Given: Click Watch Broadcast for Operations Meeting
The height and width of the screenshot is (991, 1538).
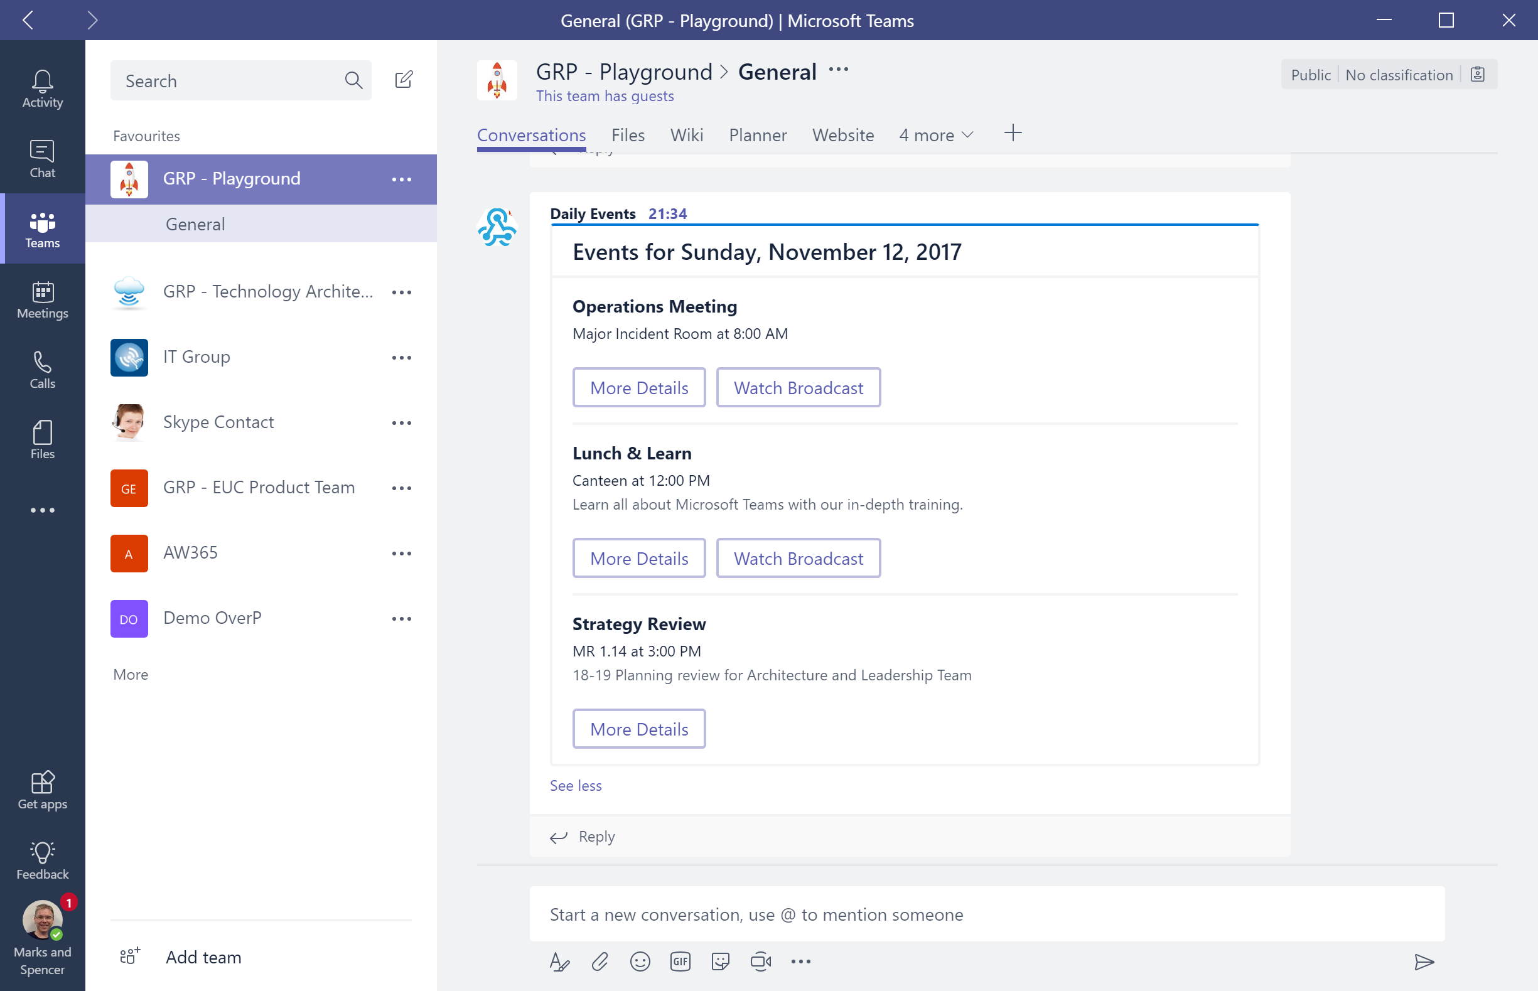Looking at the screenshot, I should pos(798,387).
